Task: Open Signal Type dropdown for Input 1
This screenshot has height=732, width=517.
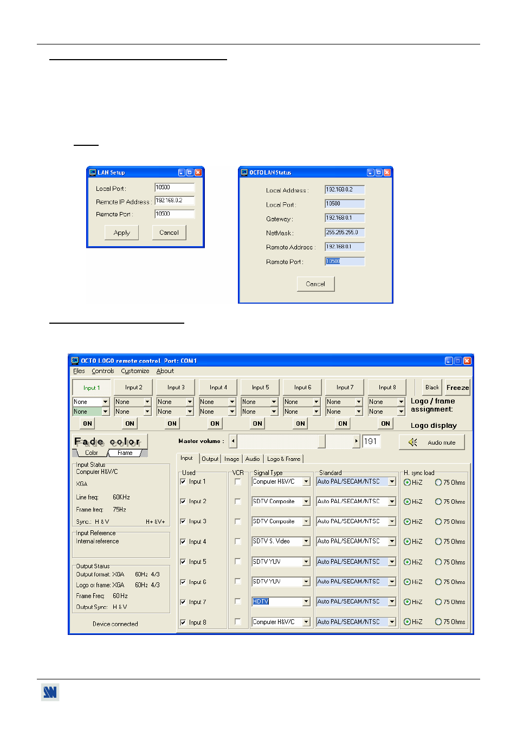Action: click(x=306, y=481)
